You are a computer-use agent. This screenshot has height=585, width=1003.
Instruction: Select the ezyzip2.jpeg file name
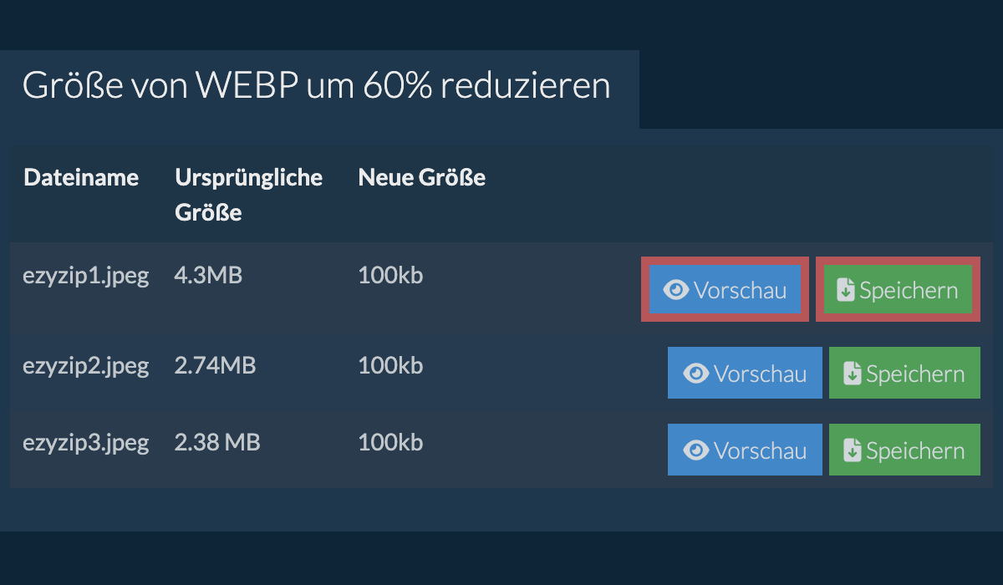(x=85, y=365)
